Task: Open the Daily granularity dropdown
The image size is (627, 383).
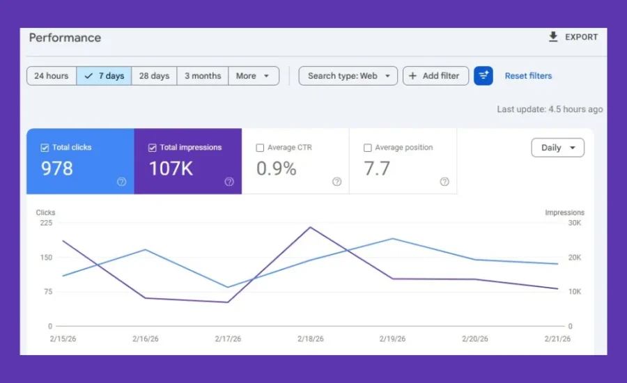Action: click(x=557, y=148)
